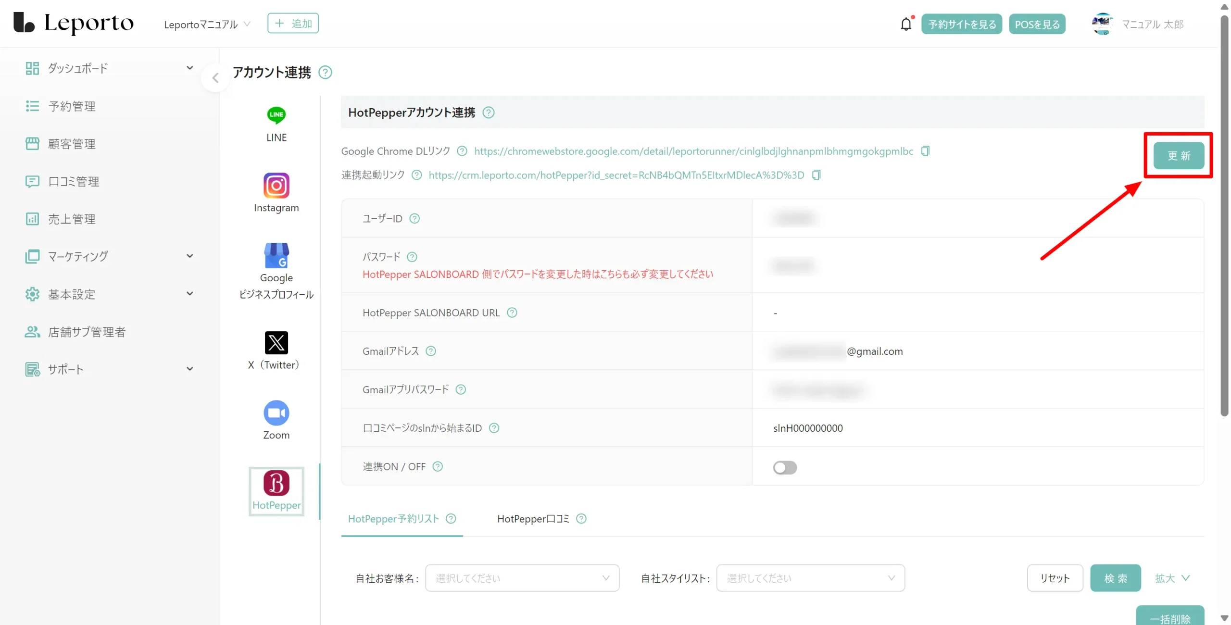
Task: Show help for パスワード field
Action: 412,257
